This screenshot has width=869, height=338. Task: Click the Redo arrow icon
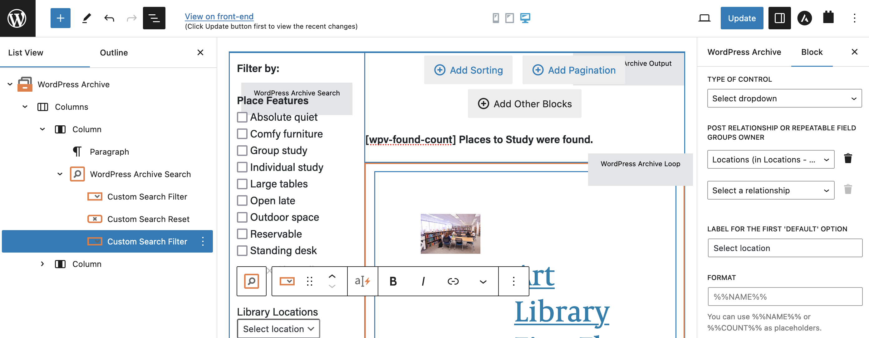[x=131, y=18]
